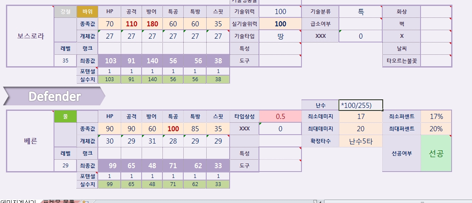Select the gold 바위 type cell
The height and width of the screenshot is (203, 472).
(87, 12)
